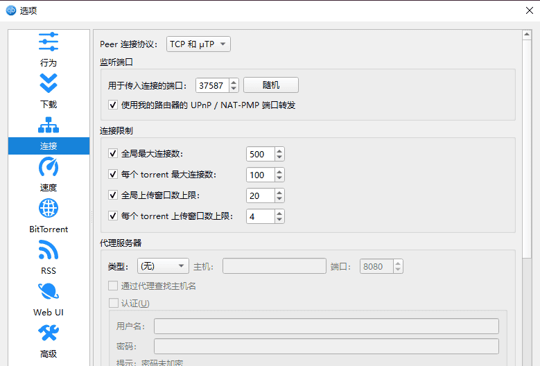This screenshot has width=540, height=366.
Task: Switch to the 行为 tab label
Action: [49, 62]
